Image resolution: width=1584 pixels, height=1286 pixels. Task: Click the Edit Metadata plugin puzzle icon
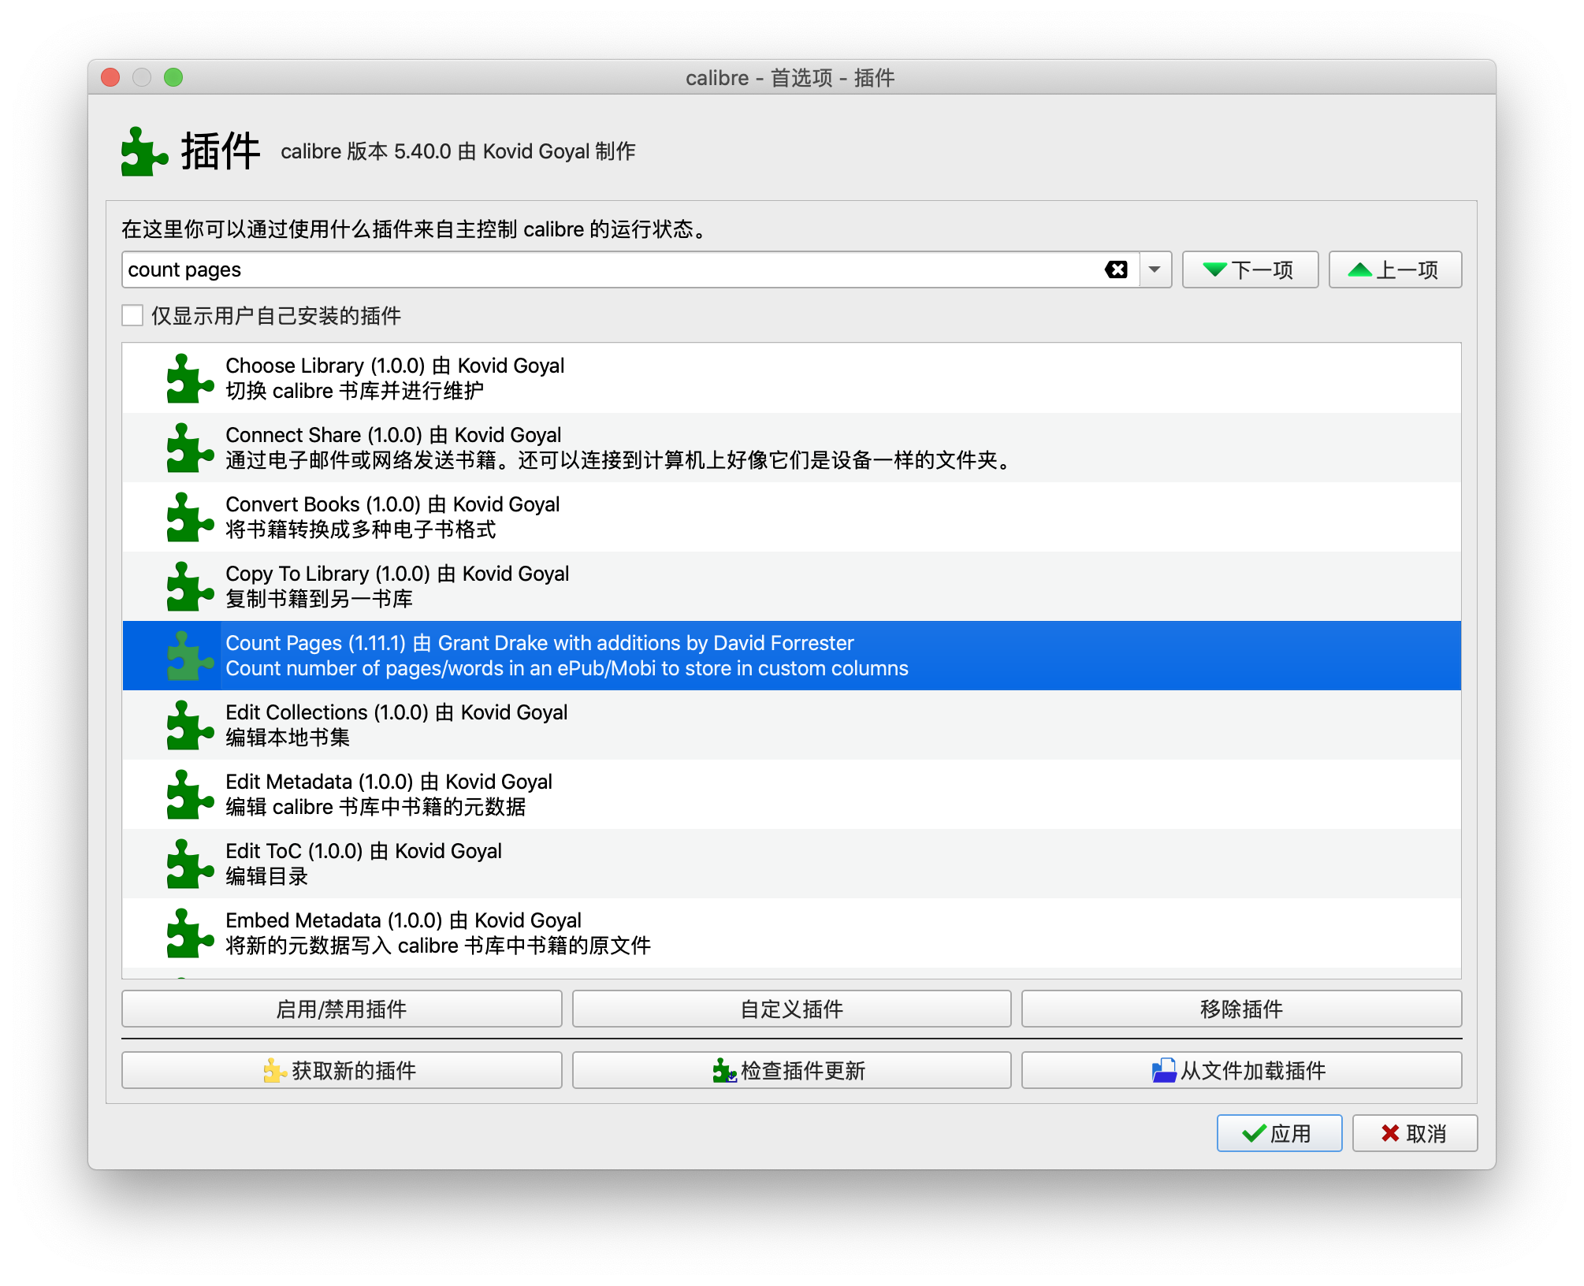tap(189, 795)
